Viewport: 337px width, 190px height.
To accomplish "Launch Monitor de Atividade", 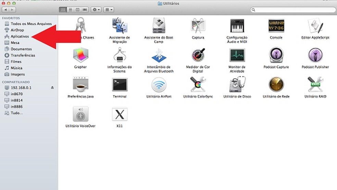I will tap(237, 56).
